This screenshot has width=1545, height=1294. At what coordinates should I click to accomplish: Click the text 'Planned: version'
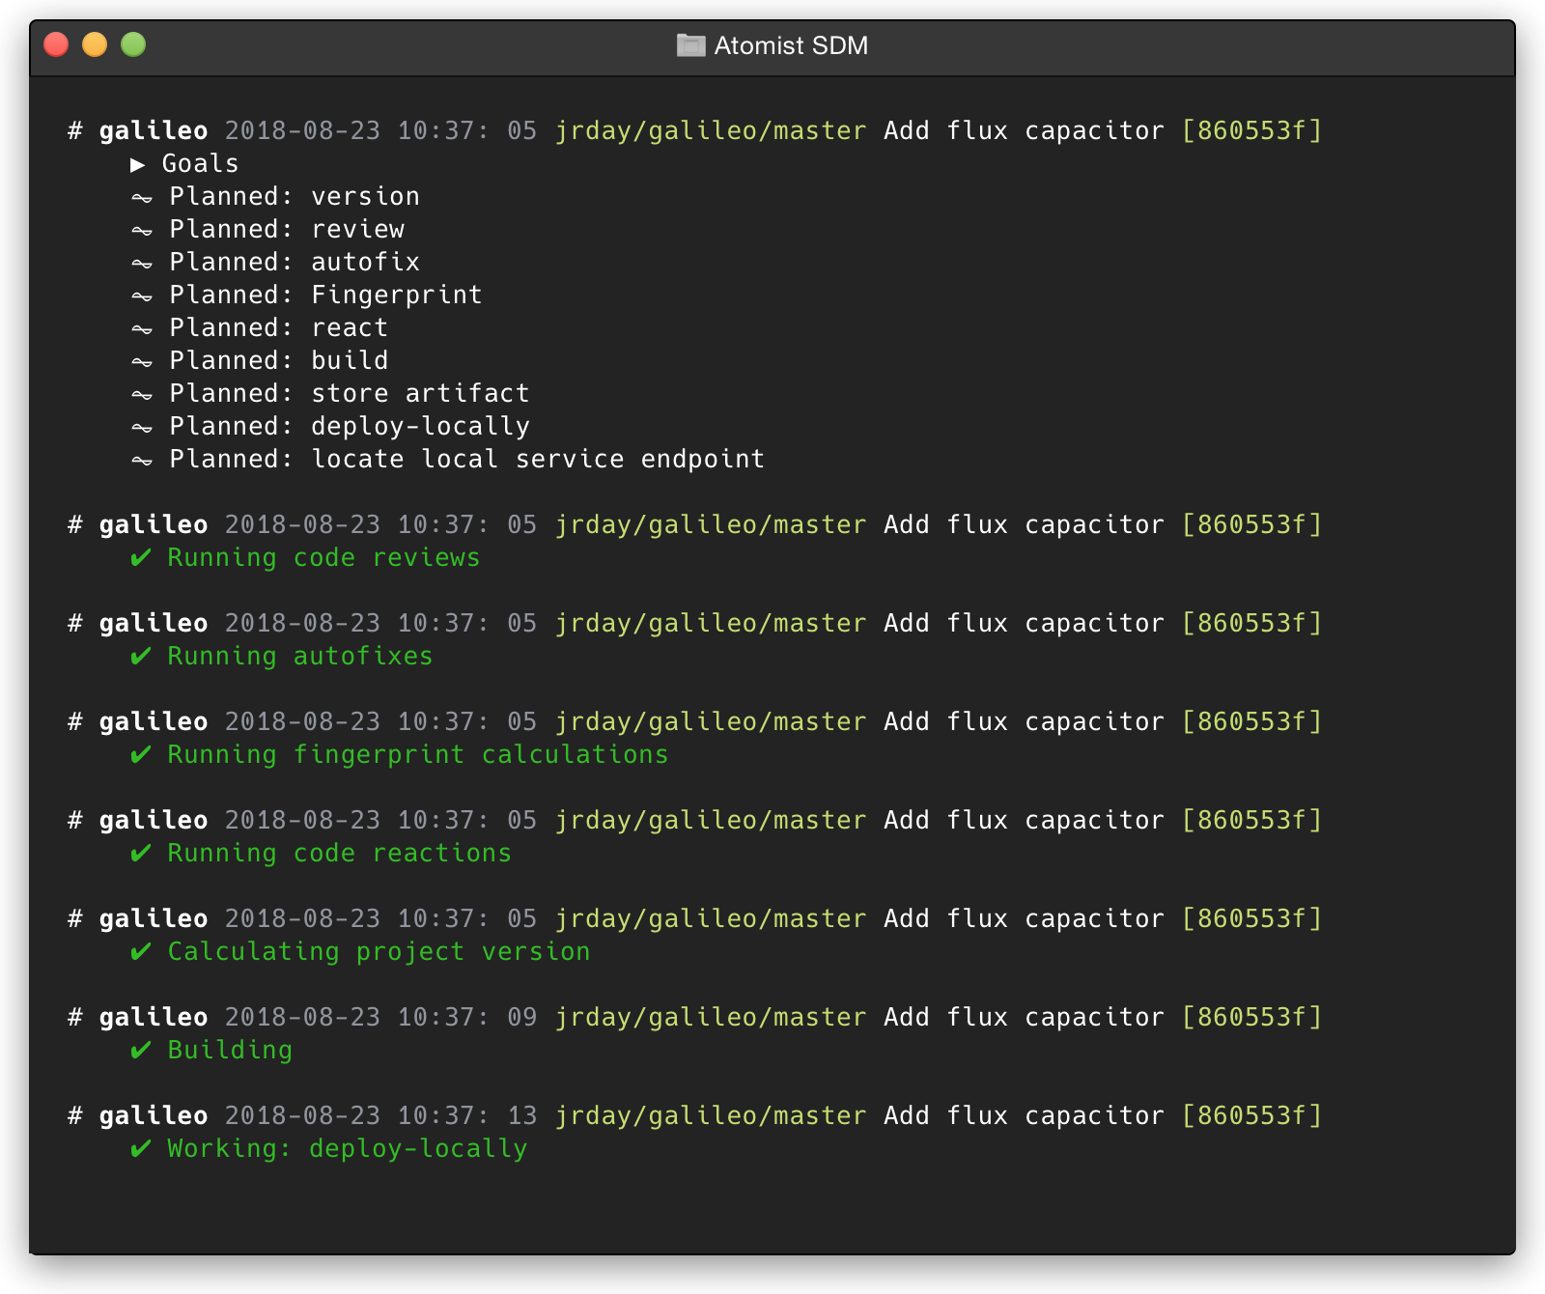[x=295, y=196]
